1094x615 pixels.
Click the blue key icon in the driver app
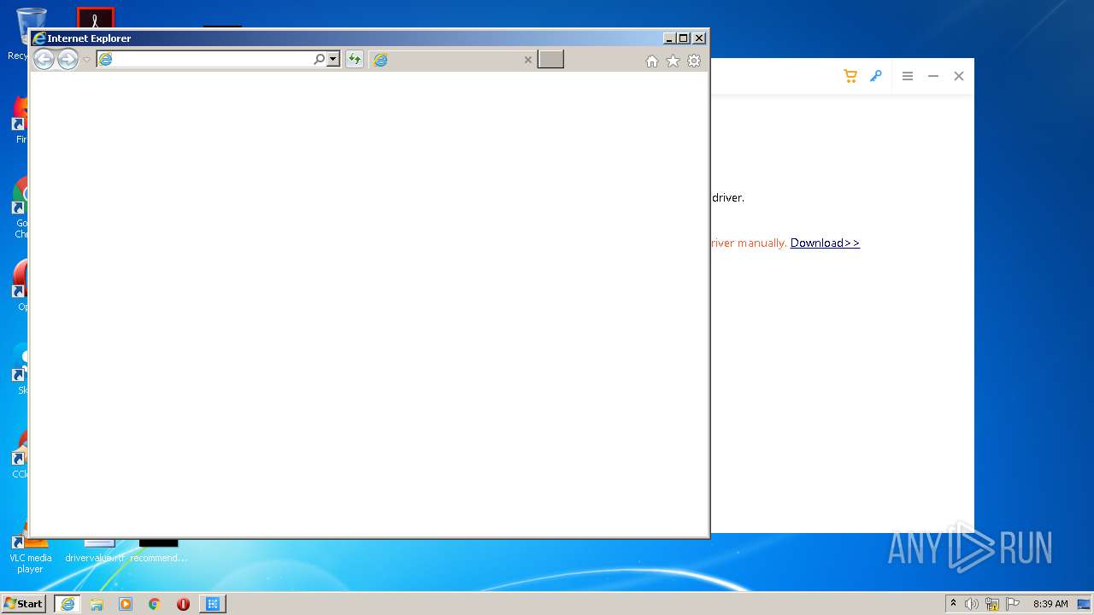pos(875,76)
